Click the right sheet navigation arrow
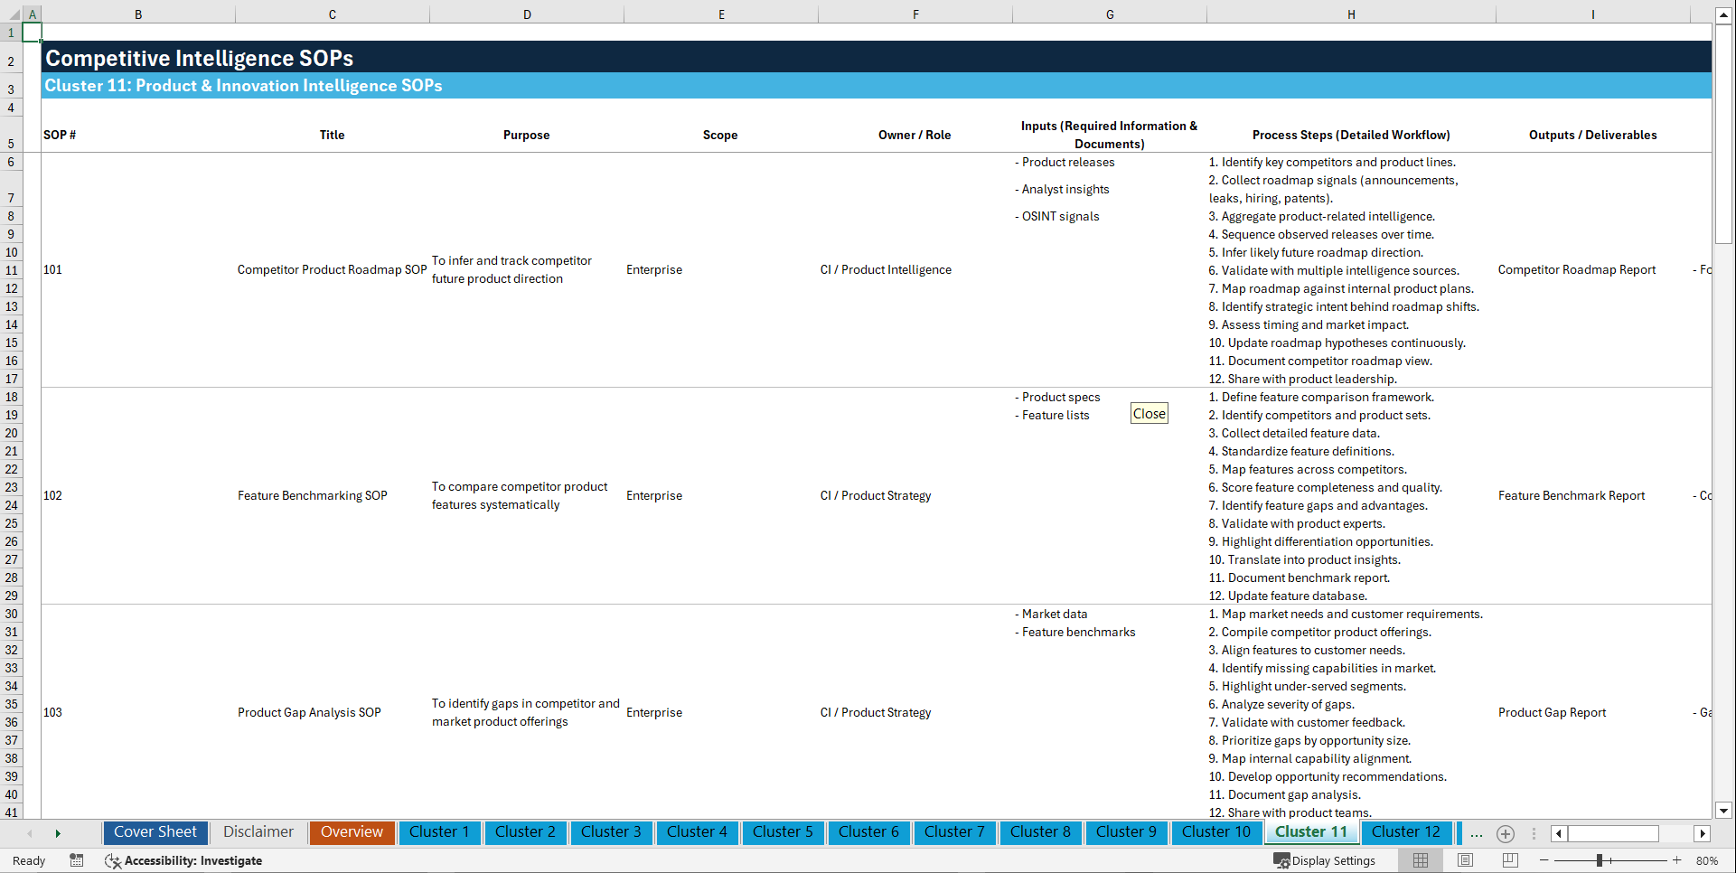 coord(58,833)
